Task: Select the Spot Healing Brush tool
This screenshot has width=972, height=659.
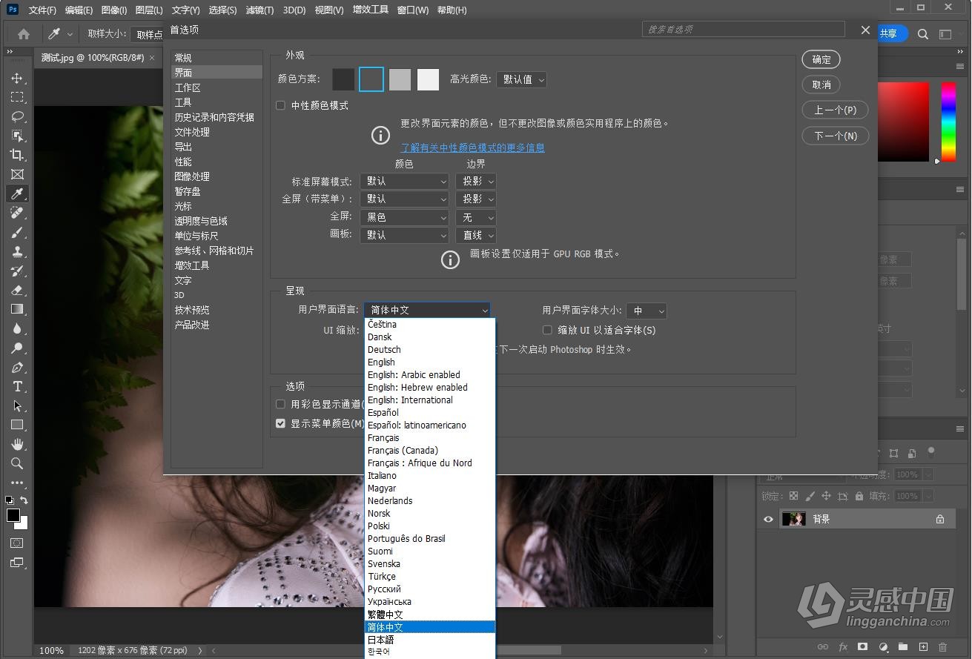Action: pos(17,213)
